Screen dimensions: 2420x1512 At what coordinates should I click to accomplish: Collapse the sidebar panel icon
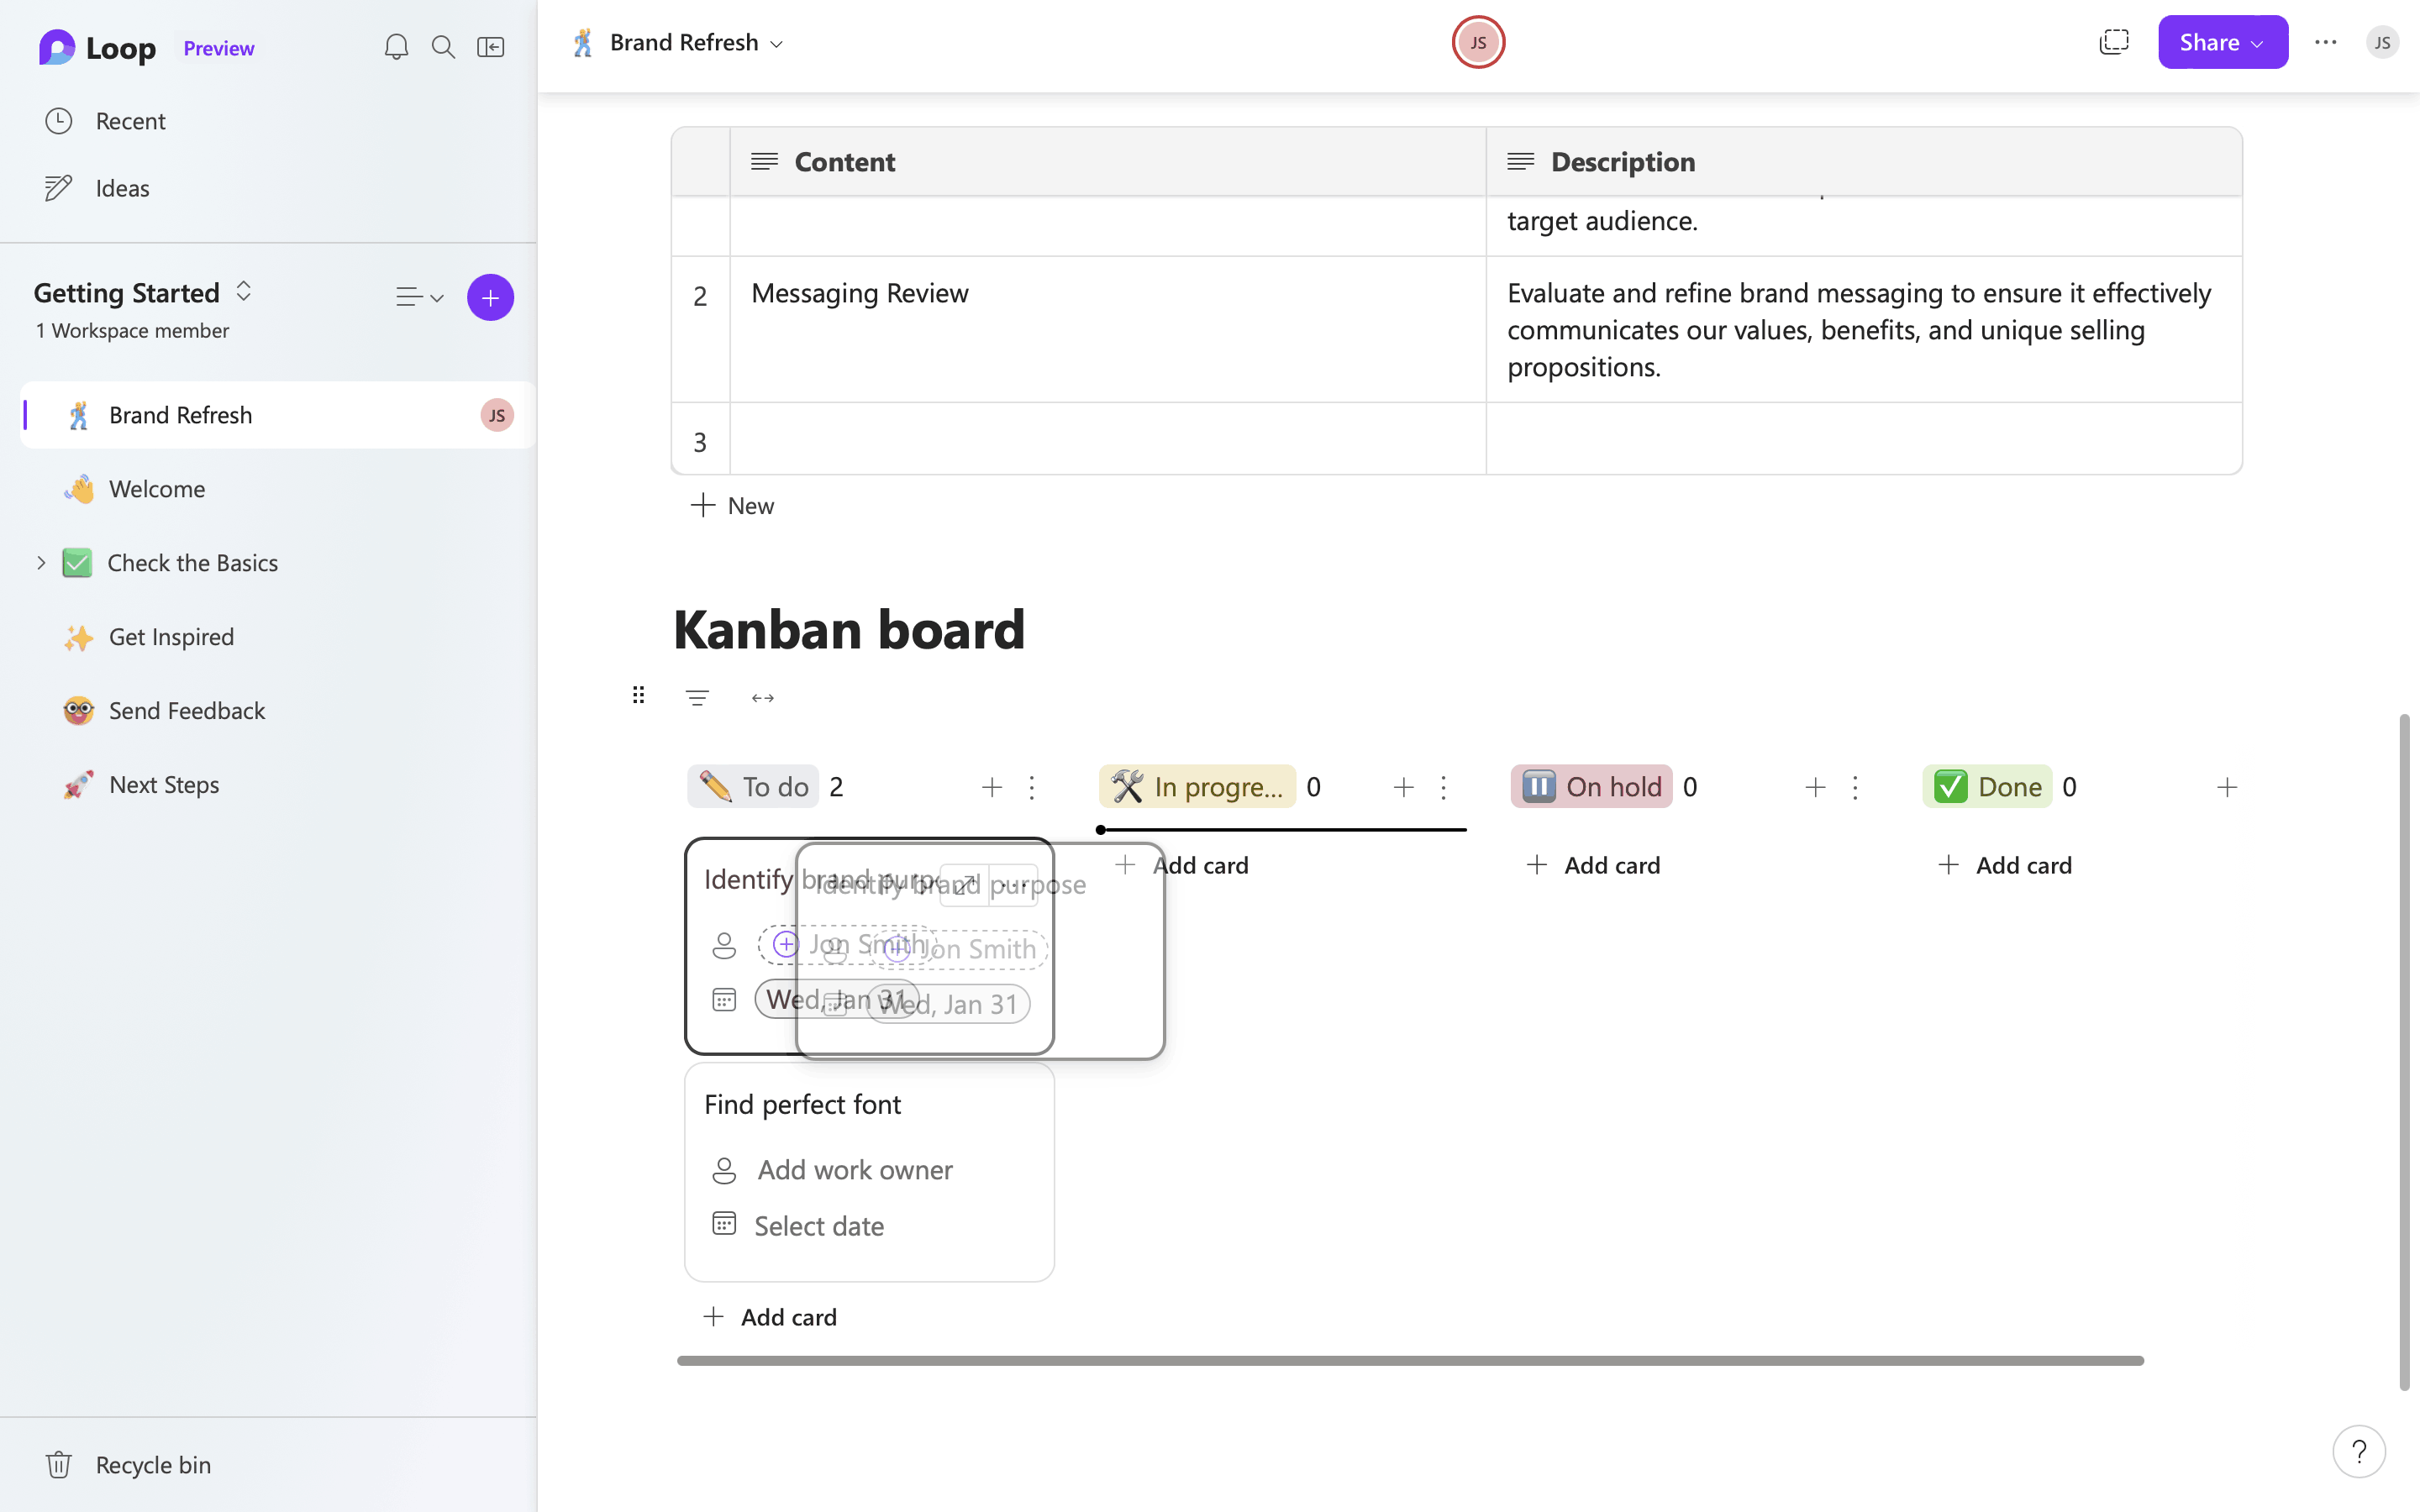click(x=490, y=47)
